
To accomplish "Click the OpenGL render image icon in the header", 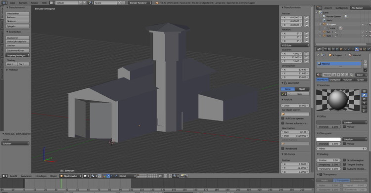I will [x=182, y=176].
